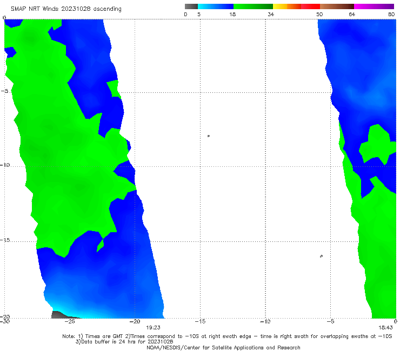The image size is (400, 351).
Task: Select the gray segment of the color bar
Action: (191, 6)
